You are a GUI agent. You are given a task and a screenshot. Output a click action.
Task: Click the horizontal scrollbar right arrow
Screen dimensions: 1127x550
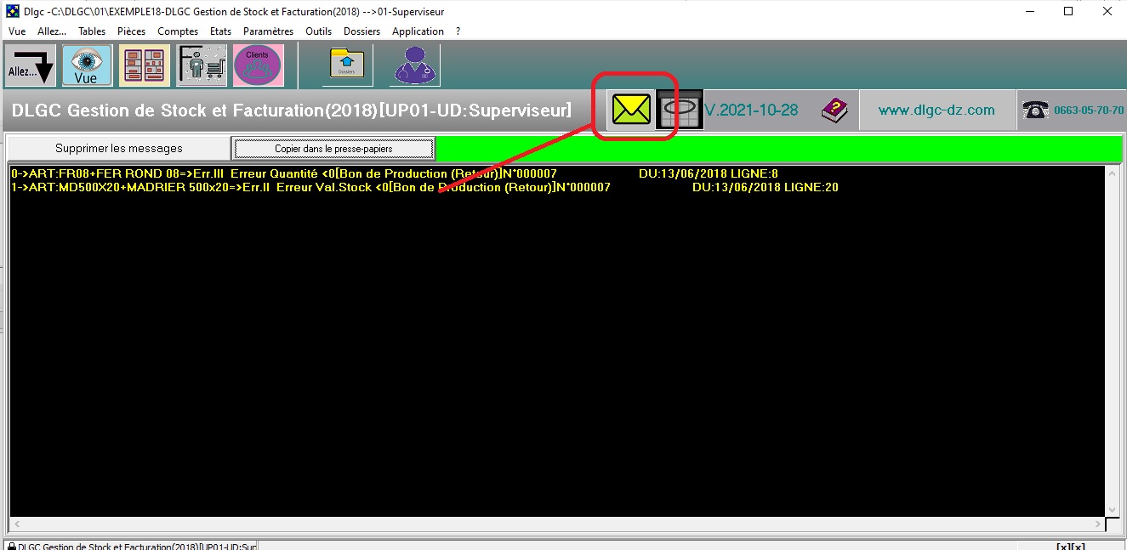point(1097,524)
